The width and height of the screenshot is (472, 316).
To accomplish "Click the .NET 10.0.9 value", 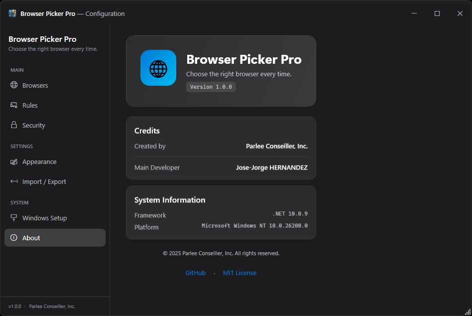I will click(x=290, y=214).
